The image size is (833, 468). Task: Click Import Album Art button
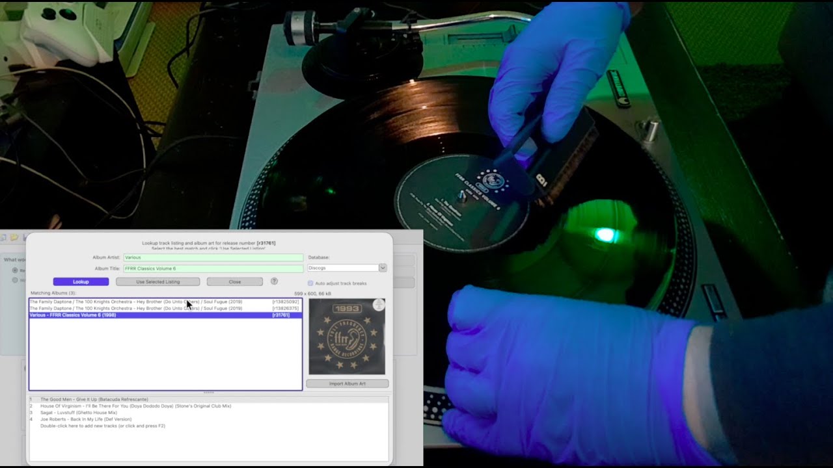348,383
